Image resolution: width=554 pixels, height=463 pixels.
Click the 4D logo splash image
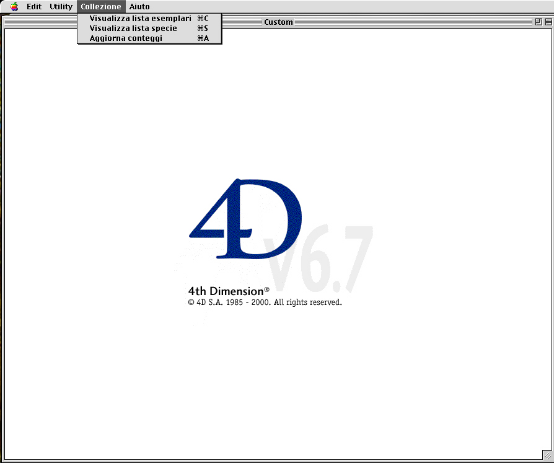coord(245,218)
